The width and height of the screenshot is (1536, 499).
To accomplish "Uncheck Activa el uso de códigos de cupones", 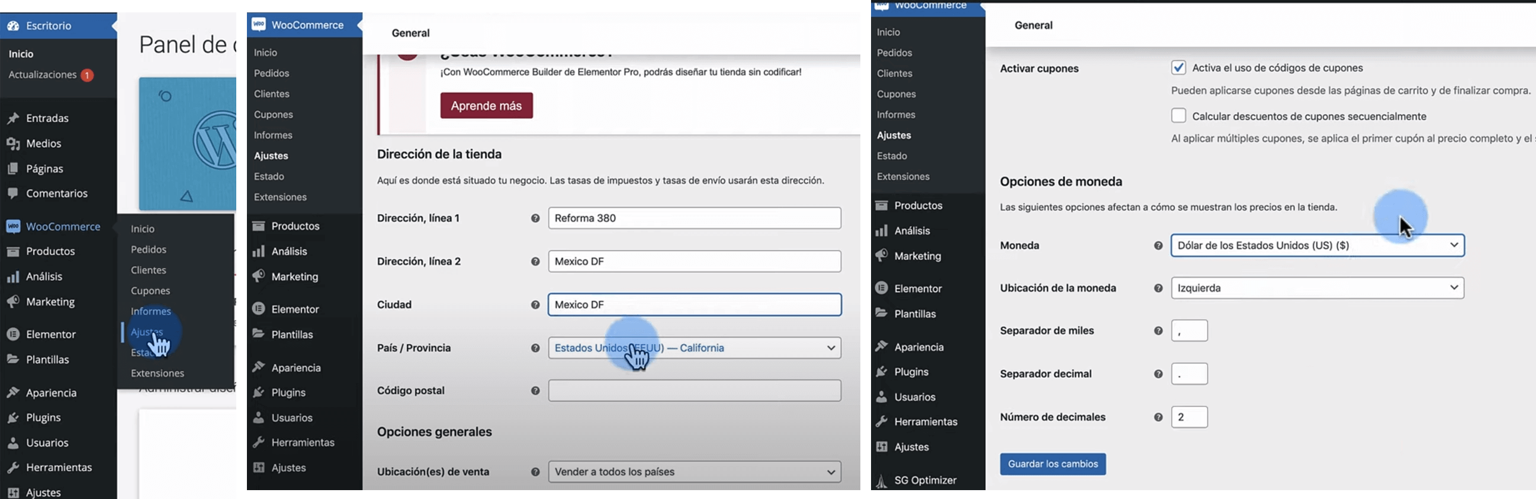I will click(x=1178, y=67).
